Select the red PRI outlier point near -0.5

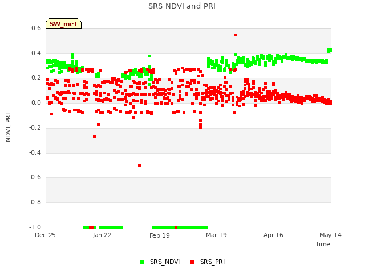pos(139,166)
